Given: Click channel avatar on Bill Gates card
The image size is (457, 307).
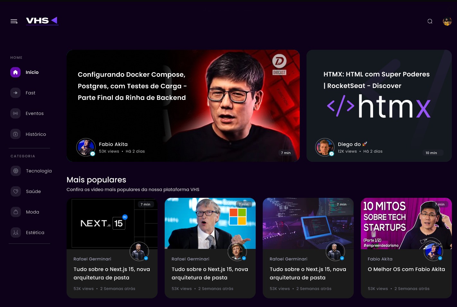Looking at the screenshot, I should (x=237, y=251).
